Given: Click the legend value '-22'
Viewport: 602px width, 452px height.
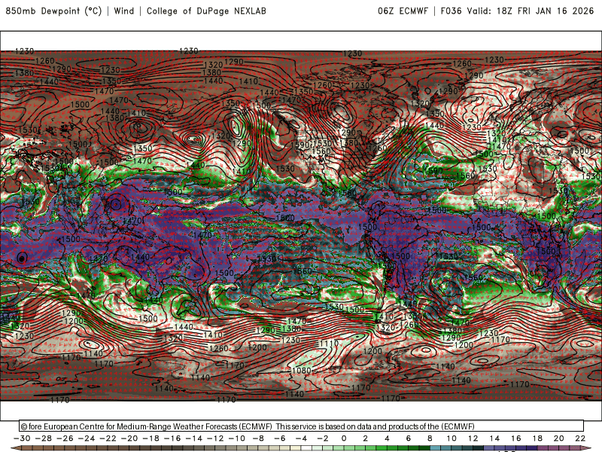Looking at the screenshot, I should (108, 438).
